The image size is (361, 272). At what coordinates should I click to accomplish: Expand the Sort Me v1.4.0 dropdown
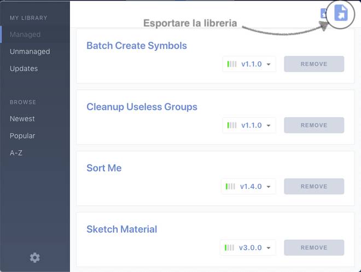(x=248, y=187)
